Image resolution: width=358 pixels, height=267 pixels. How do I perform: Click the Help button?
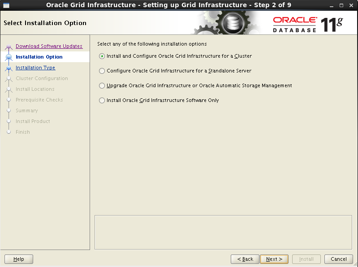click(19, 259)
